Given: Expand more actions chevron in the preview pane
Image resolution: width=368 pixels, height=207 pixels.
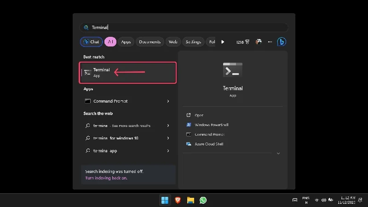Looking at the screenshot, I should [278, 153].
